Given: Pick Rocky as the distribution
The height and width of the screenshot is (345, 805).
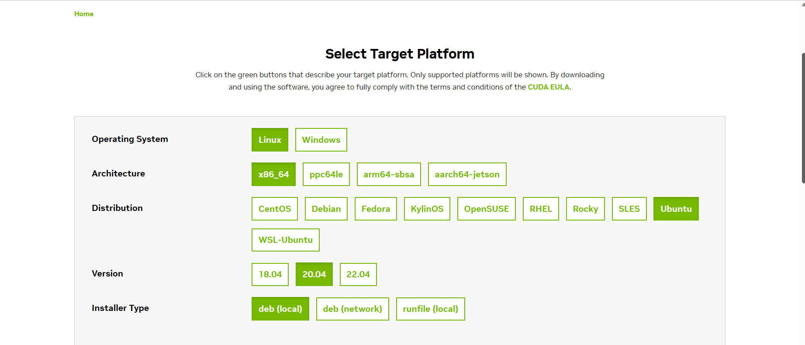Looking at the screenshot, I should [585, 209].
